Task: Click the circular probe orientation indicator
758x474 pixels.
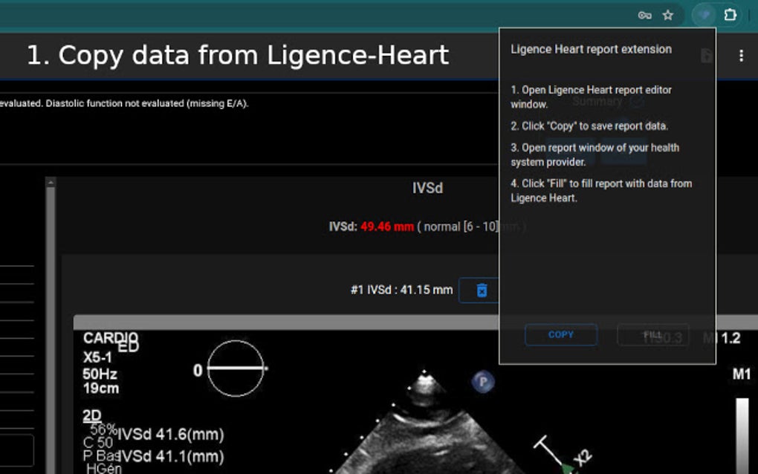Action: click(x=236, y=369)
